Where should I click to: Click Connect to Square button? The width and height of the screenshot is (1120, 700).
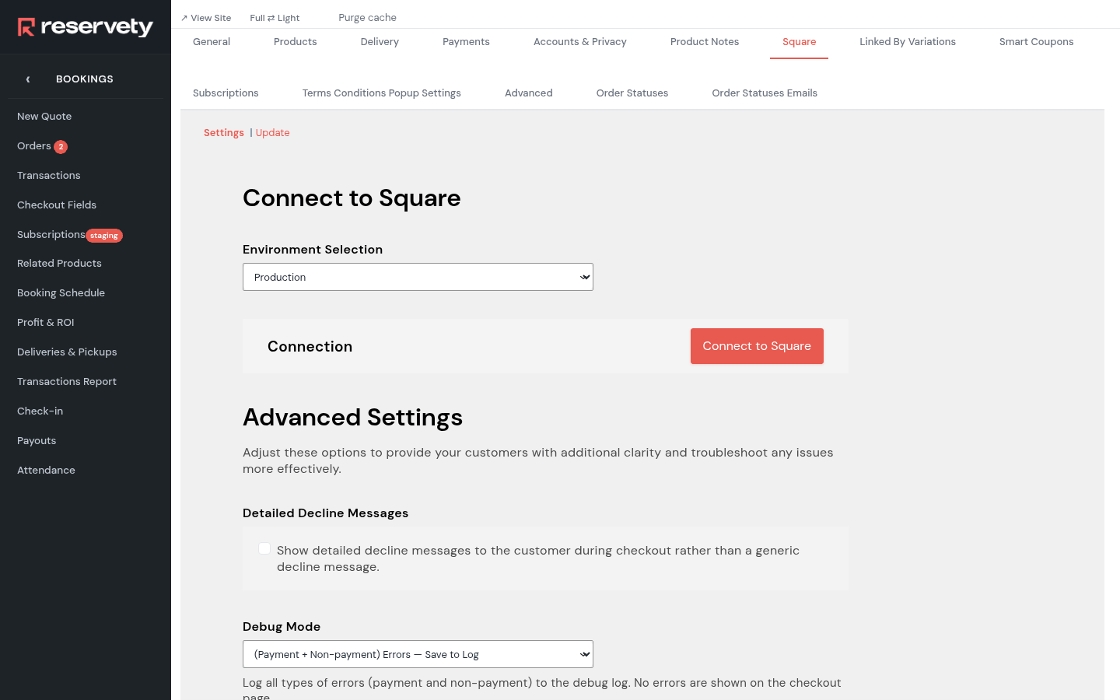pos(757,346)
